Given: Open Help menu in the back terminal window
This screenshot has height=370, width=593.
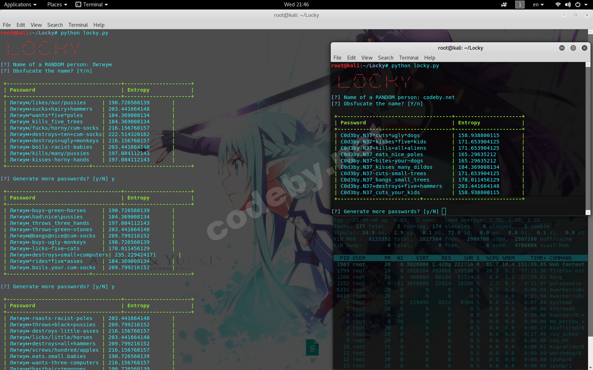Looking at the screenshot, I should pos(99,25).
